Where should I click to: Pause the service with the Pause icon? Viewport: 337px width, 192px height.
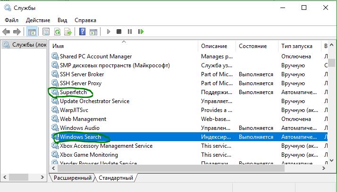(130, 32)
